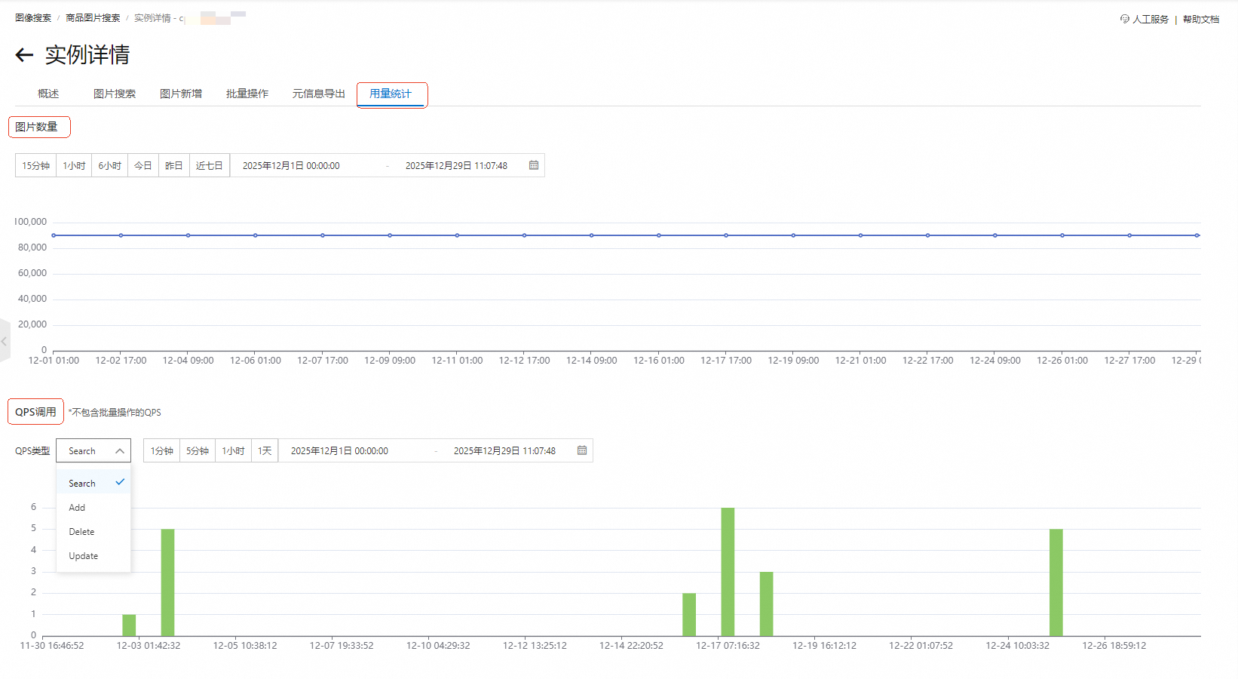Click the green bar above 12-03 01:42:32
This screenshot has width=1238, height=679.
coord(167,582)
